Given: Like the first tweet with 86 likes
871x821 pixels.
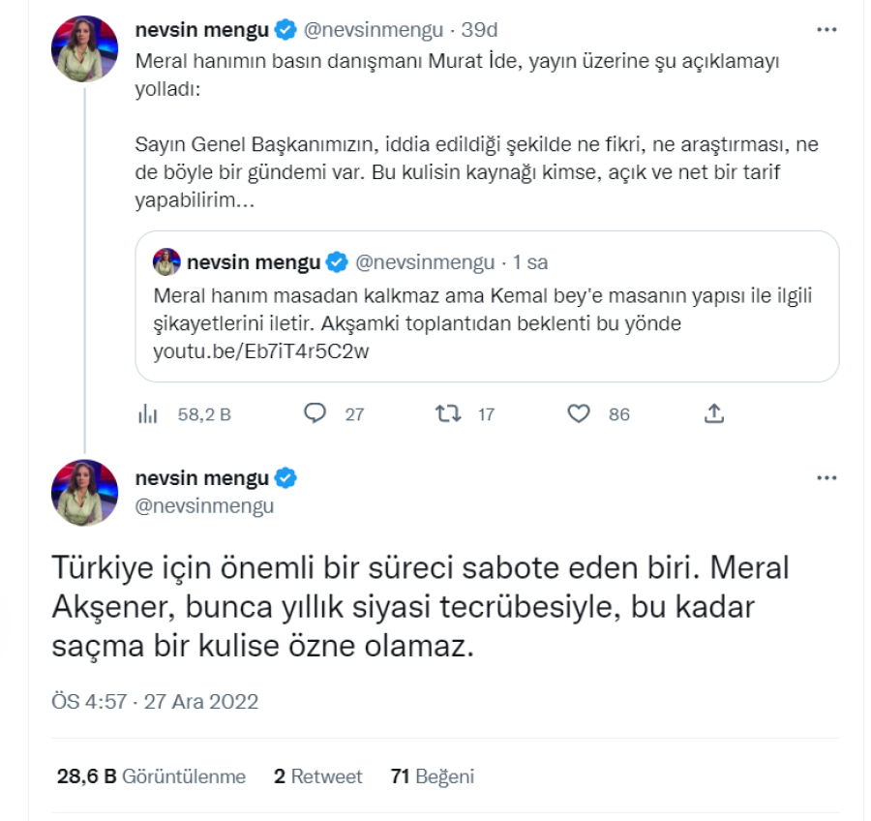Looking at the screenshot, I should (x=579, y=414).
